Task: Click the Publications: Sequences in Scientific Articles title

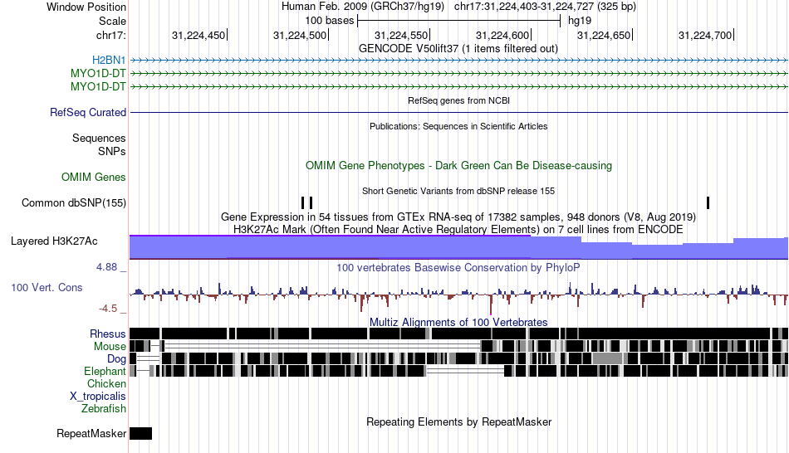Action: (458, 126)
